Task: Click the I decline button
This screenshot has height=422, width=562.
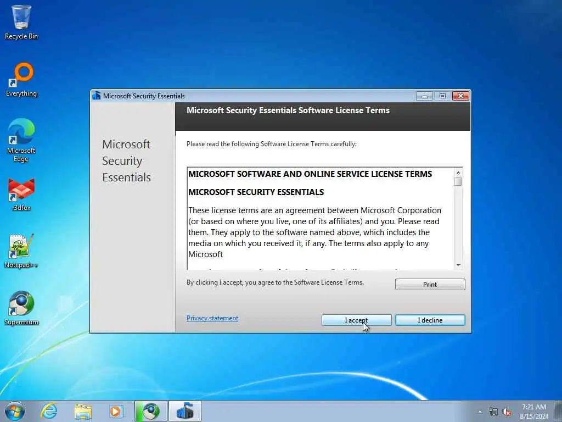Action: pos(430,320)
